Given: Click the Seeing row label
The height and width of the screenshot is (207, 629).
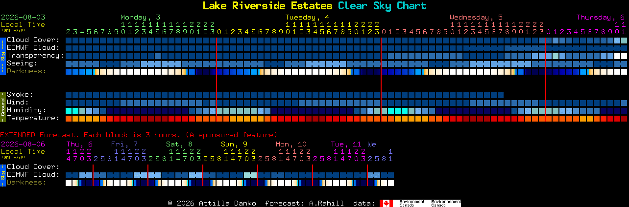Looking at the screenshot, I should tap(22, 63).
